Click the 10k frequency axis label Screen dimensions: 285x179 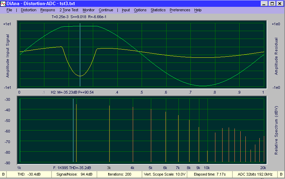pos(206,168)
